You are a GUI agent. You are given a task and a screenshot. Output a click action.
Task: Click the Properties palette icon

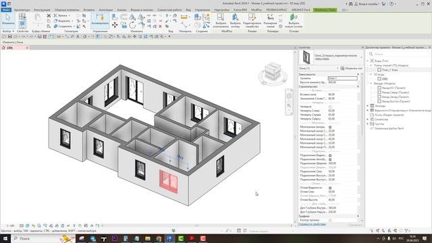coord(22,25)
